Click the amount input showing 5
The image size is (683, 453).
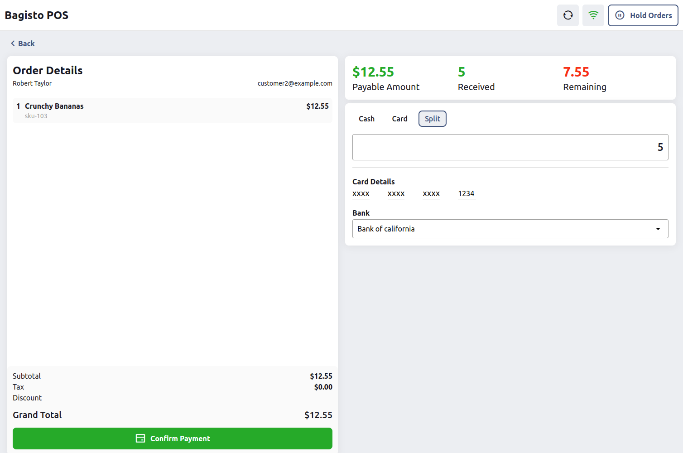tap(510, 147)
